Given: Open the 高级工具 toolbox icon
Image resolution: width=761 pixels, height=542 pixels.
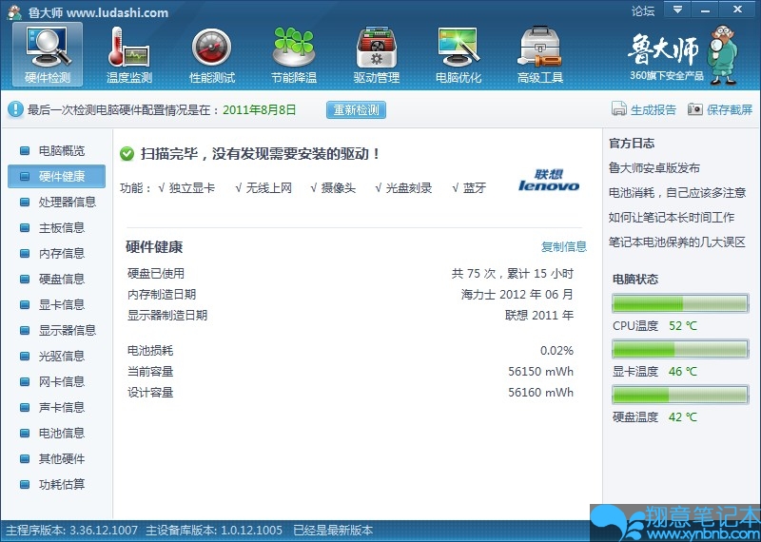Looking at the screenshot, I should pyautogui.click(x=539, y=54).
